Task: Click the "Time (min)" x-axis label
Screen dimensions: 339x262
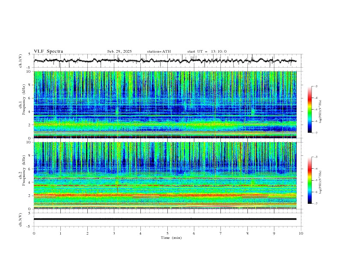Action: [x=171, y=238]
